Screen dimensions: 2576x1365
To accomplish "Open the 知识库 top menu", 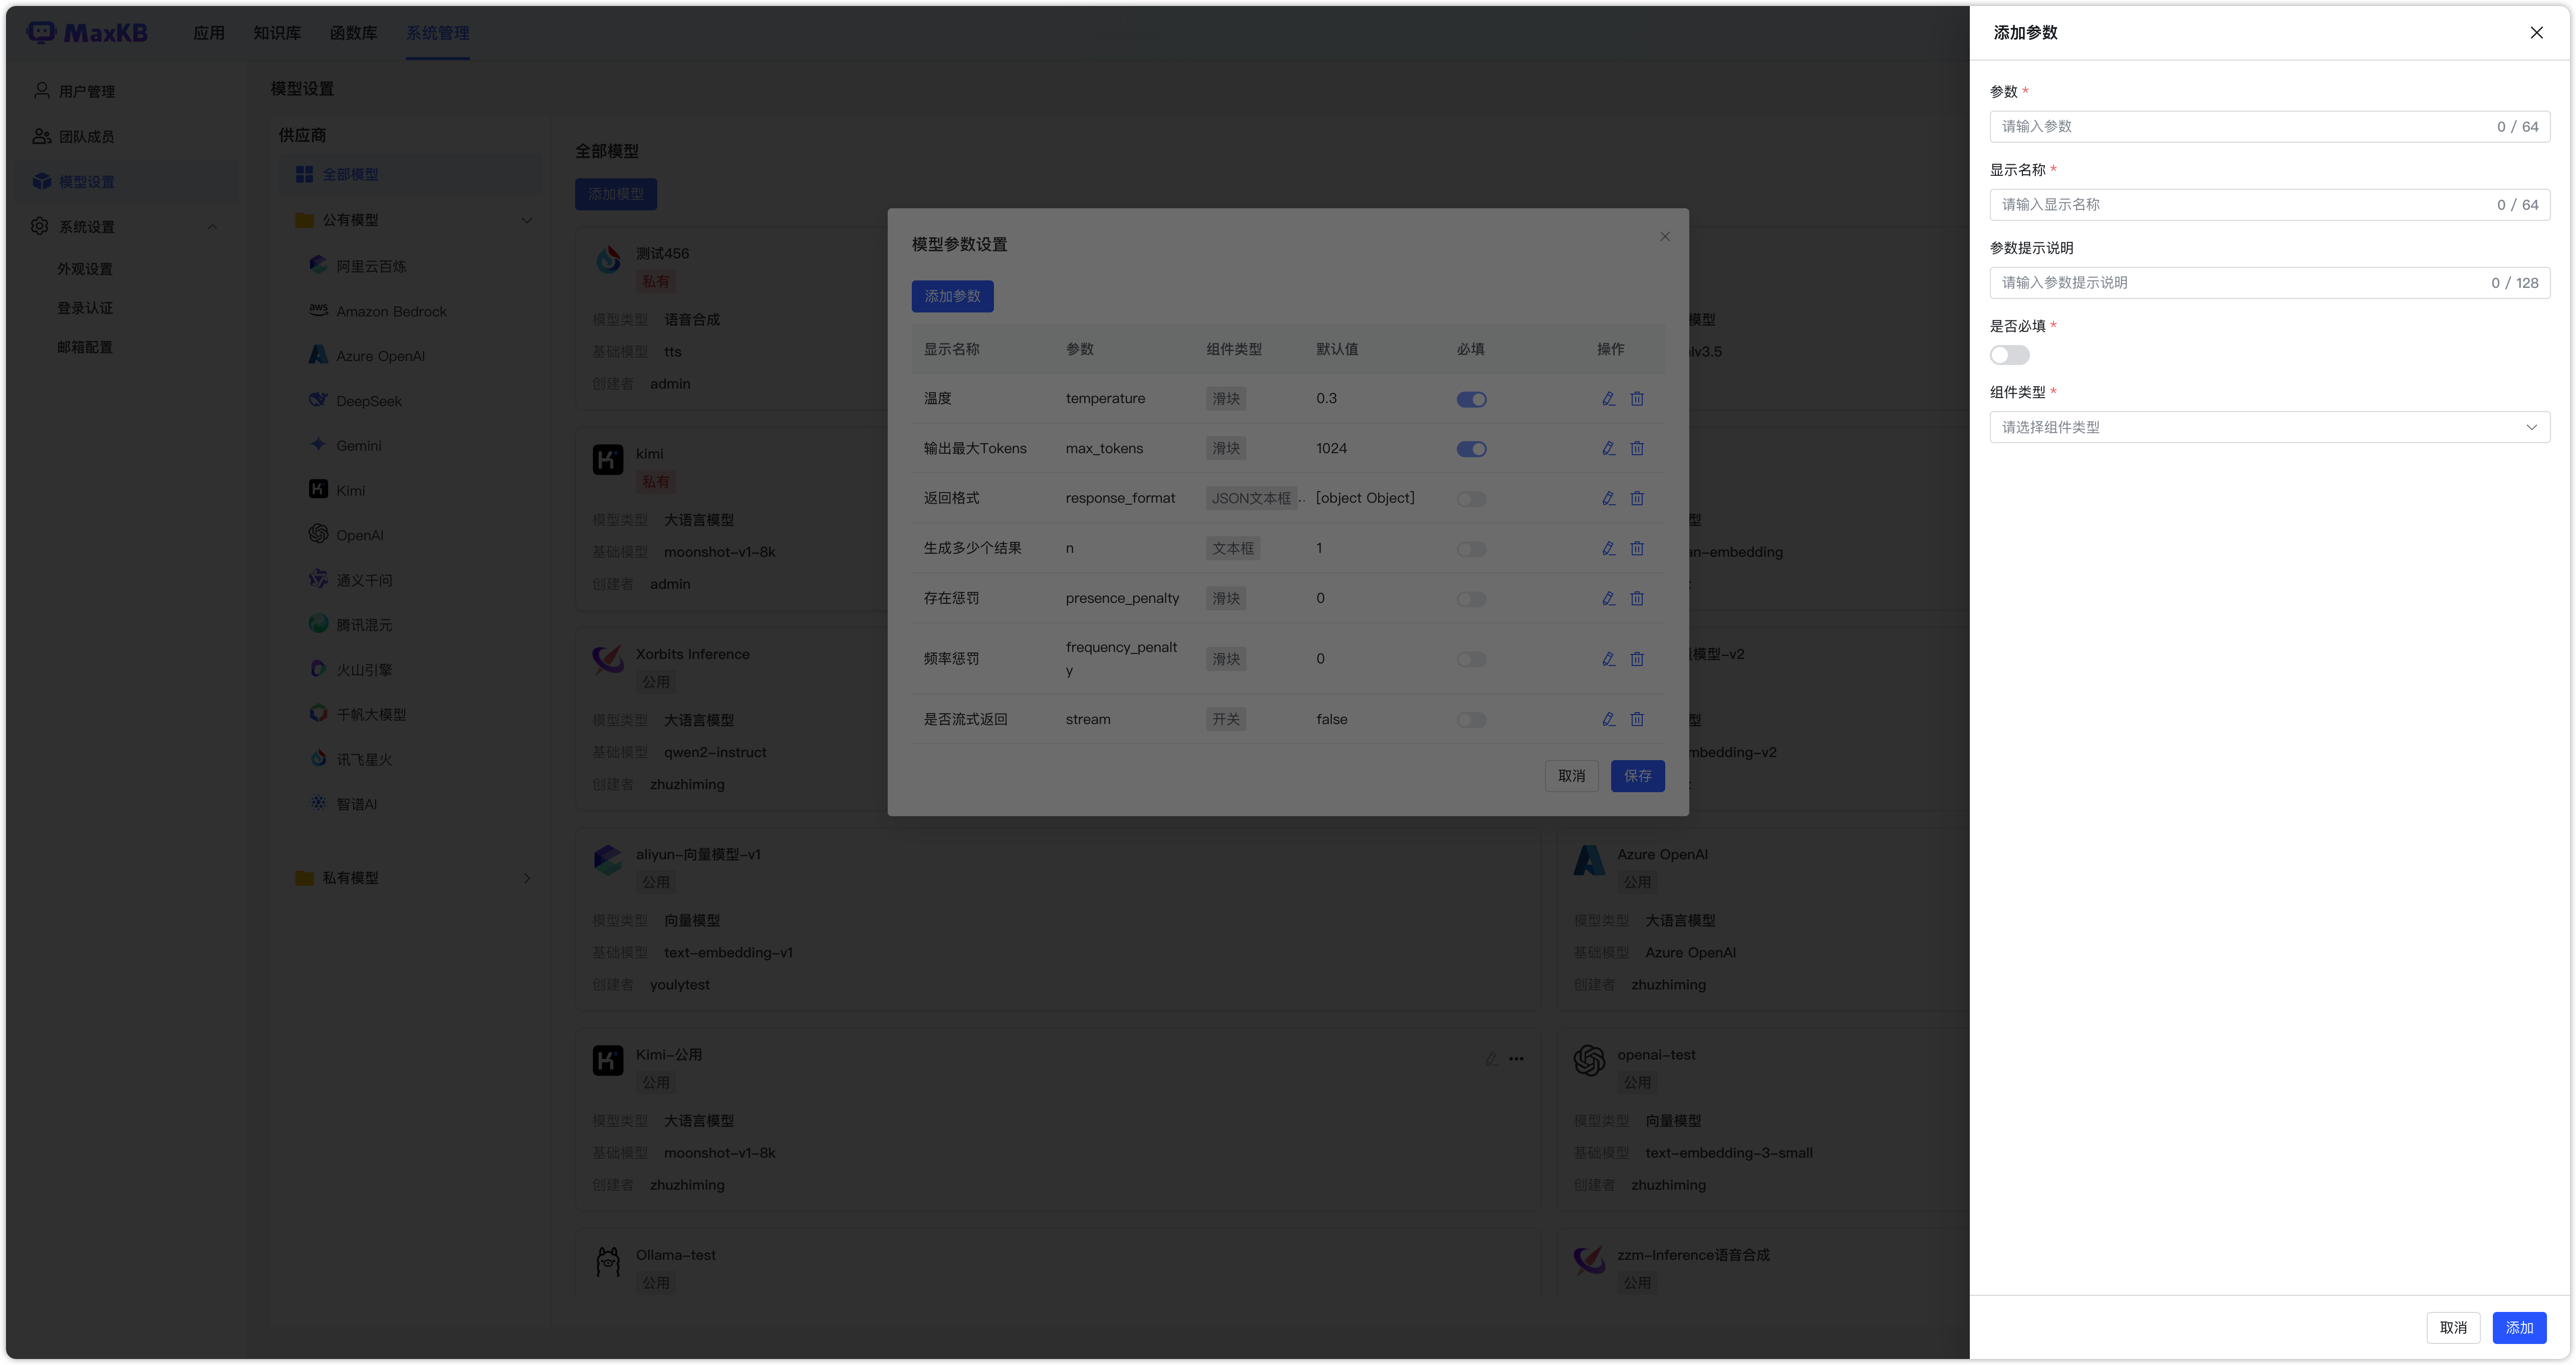I will tap(277, 33).
